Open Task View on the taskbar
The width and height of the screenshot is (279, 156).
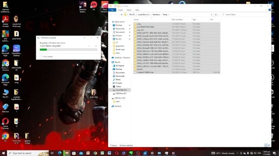pos(52,153)
